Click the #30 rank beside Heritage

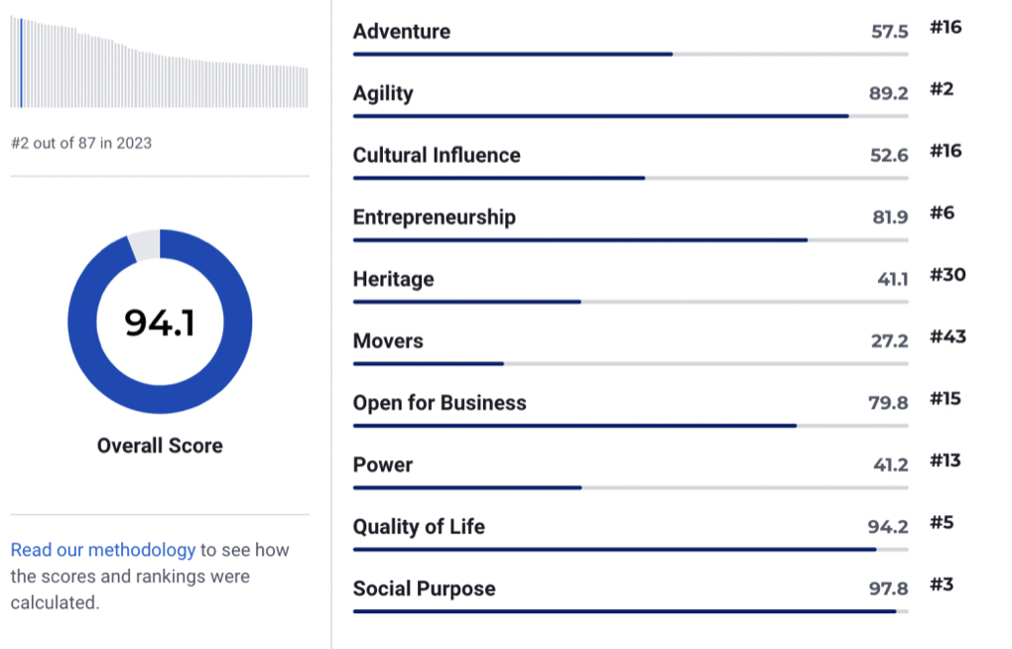point(948,275)
